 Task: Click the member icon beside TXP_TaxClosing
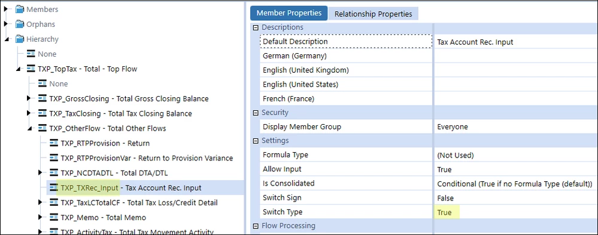pos(43,113)
